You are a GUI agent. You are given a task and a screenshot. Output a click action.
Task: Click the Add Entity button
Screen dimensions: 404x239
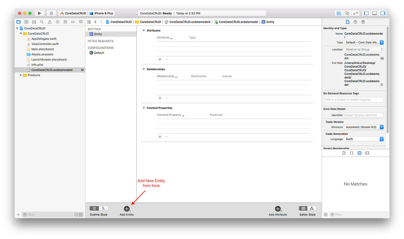(x=126, y=208)
